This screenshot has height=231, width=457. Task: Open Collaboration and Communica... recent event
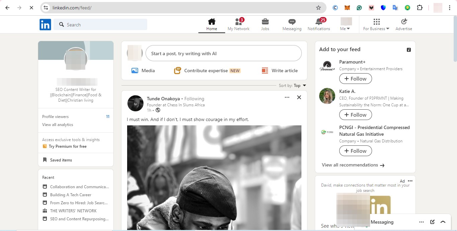(x=76, y=187)
